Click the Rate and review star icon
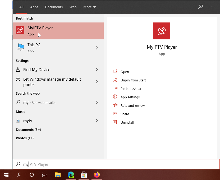This screenshot has width=220, height=180. tap(115, 105)
